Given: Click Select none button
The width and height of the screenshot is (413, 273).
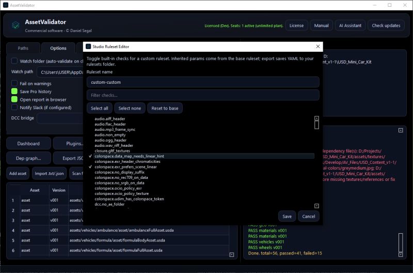Looking at the screenshot, I should pyautogui.click(x=130, y=108).
